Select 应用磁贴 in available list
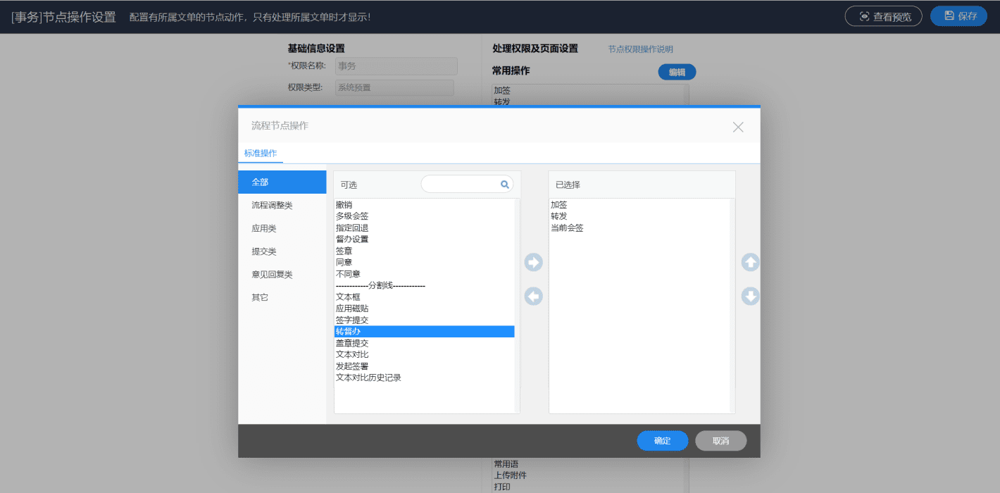The height and width of the screenshot is (493, 1000). click(x=425, y=308)
